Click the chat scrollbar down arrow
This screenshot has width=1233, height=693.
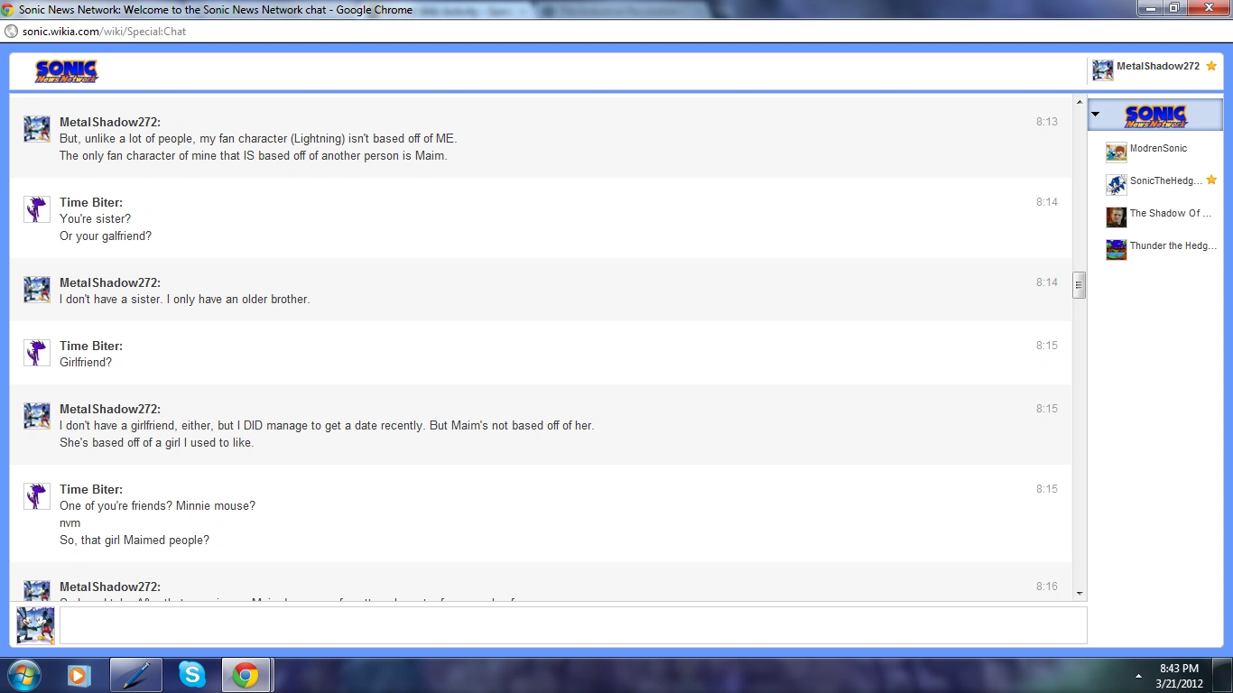point(1079,594)
